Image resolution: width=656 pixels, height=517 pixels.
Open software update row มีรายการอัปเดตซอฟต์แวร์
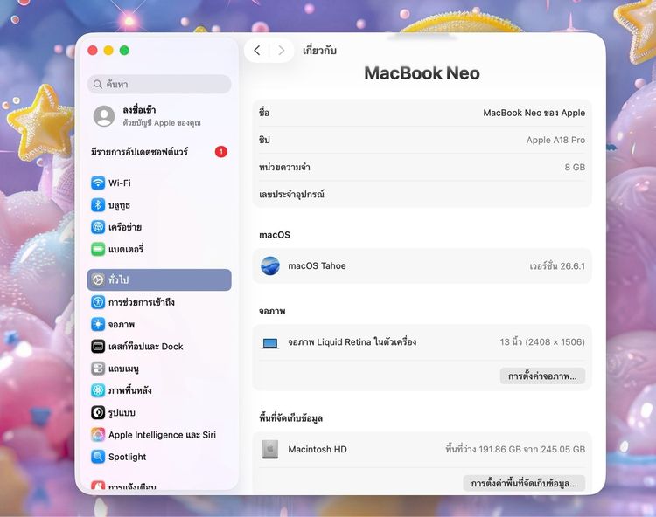[159, 152]
